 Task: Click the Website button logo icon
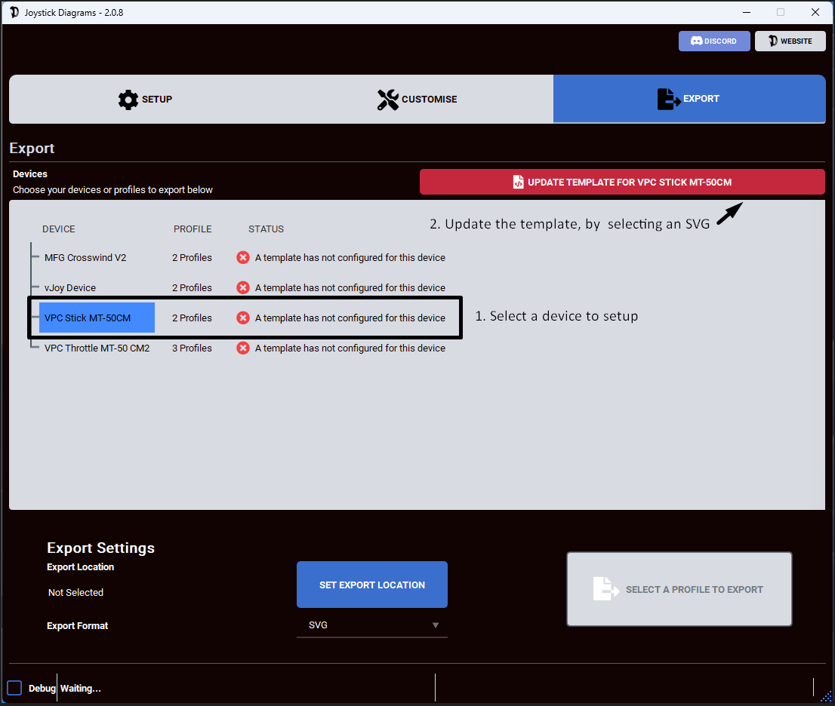[772, 41]
